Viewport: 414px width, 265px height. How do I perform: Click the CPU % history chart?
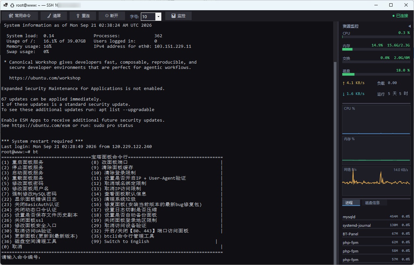[x=376, y=120]
